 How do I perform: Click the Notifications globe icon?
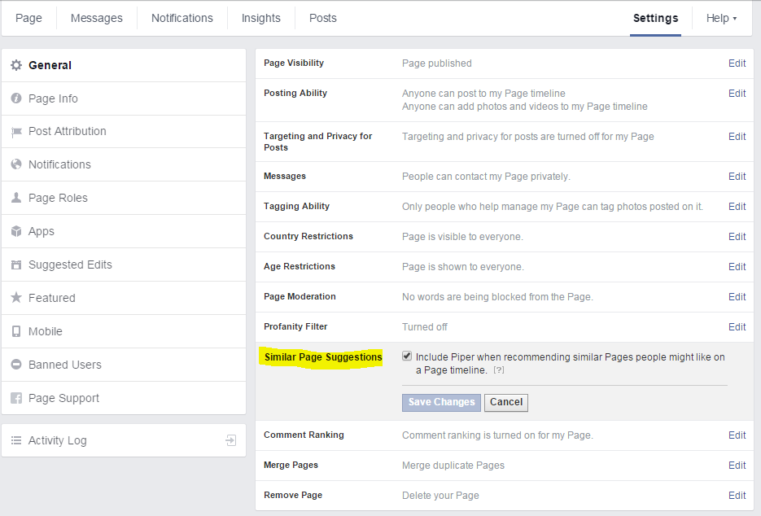16,164
